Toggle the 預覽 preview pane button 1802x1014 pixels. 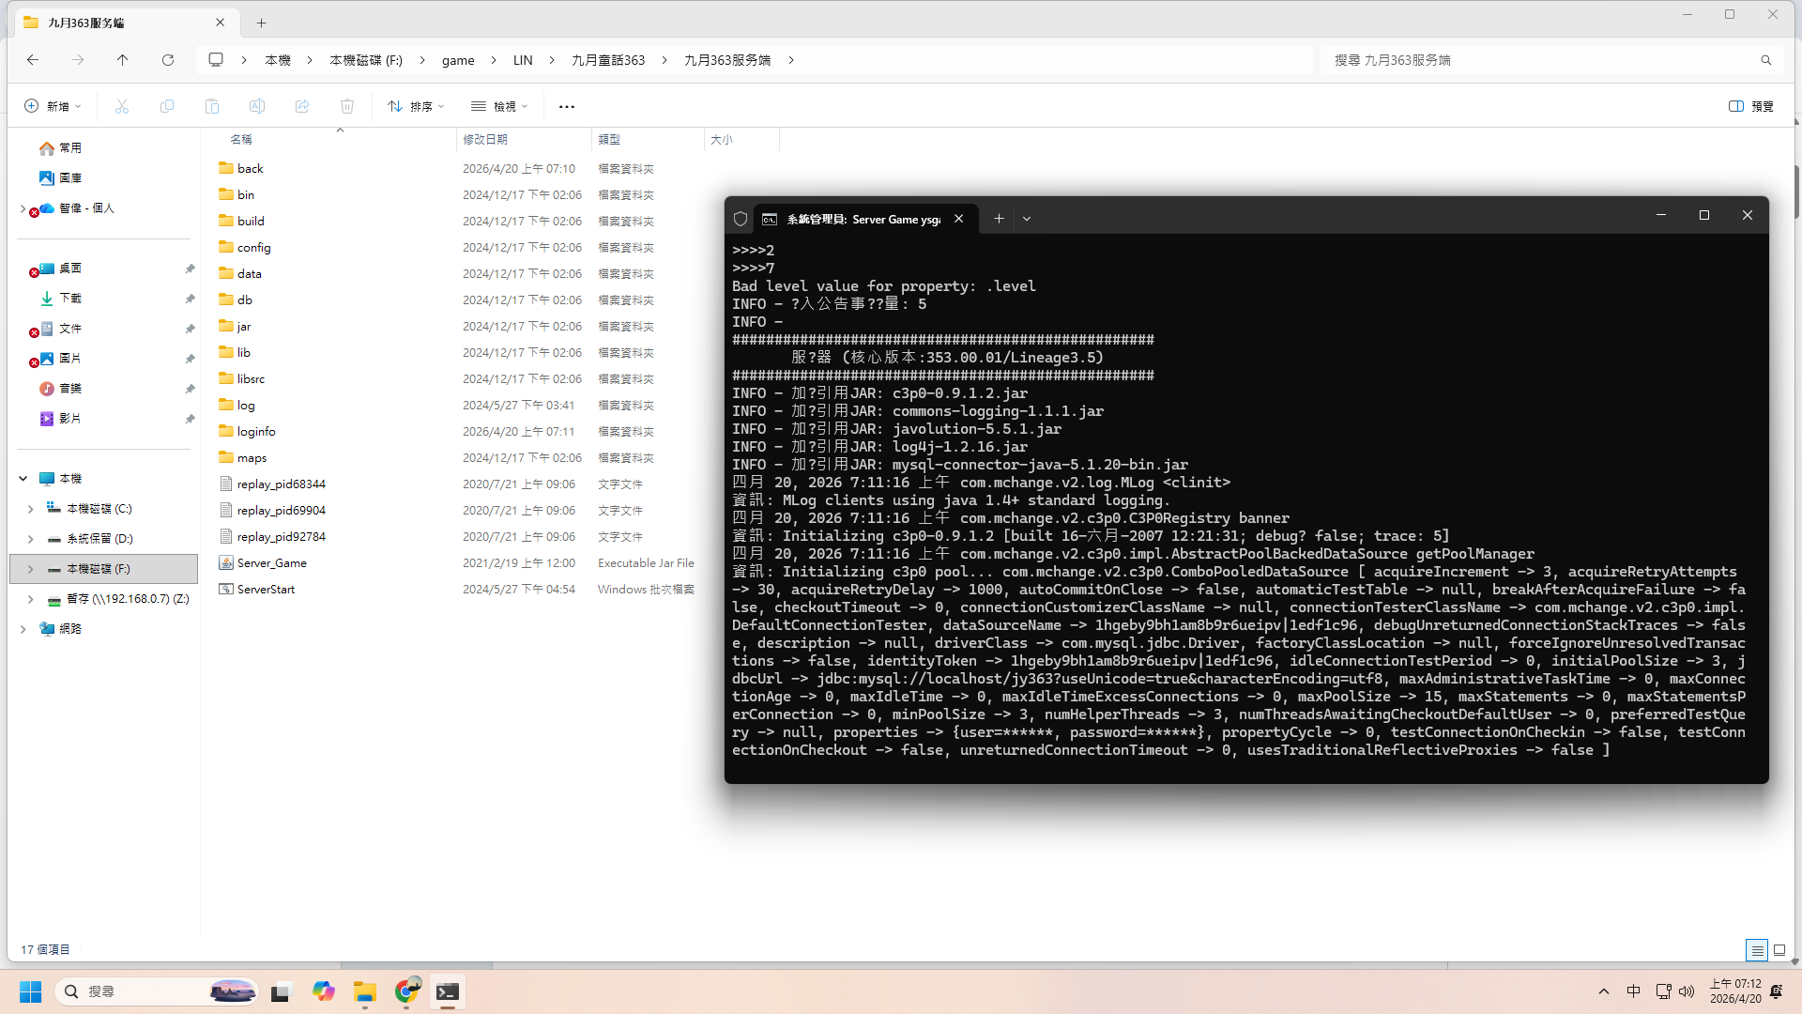pos(1751,106)
